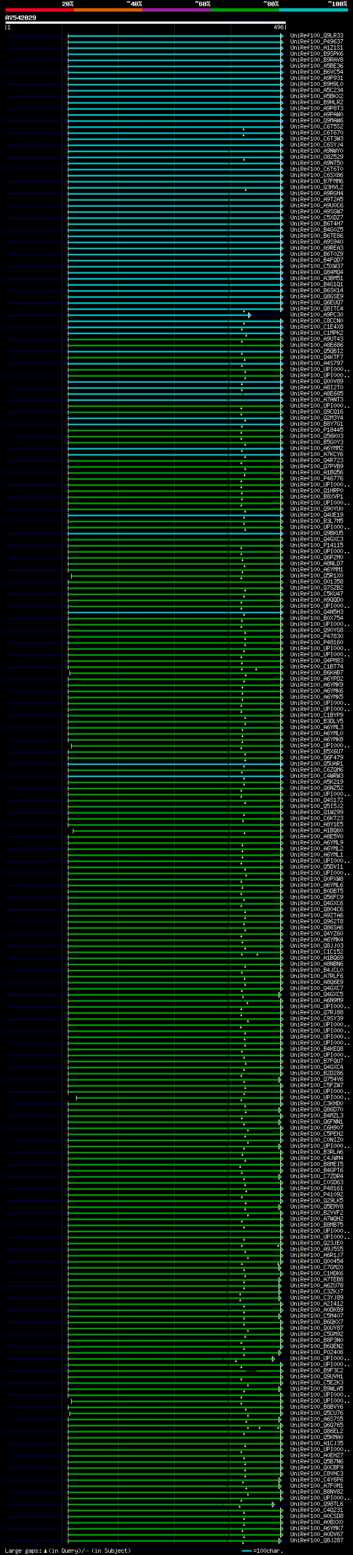Select label UniRef100_Q6Q765
Screen dimensions: 353x1555
[x=316, y=1425]
